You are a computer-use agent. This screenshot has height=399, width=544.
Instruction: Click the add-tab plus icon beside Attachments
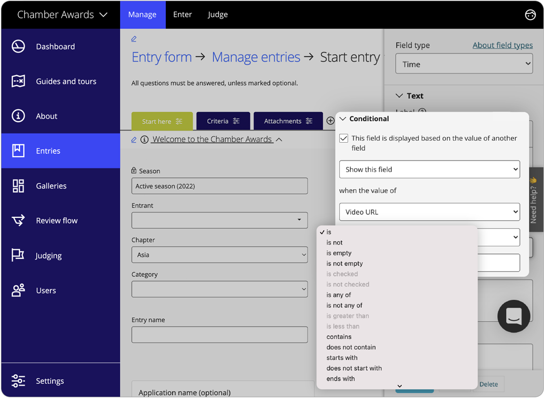pos(330,121)
